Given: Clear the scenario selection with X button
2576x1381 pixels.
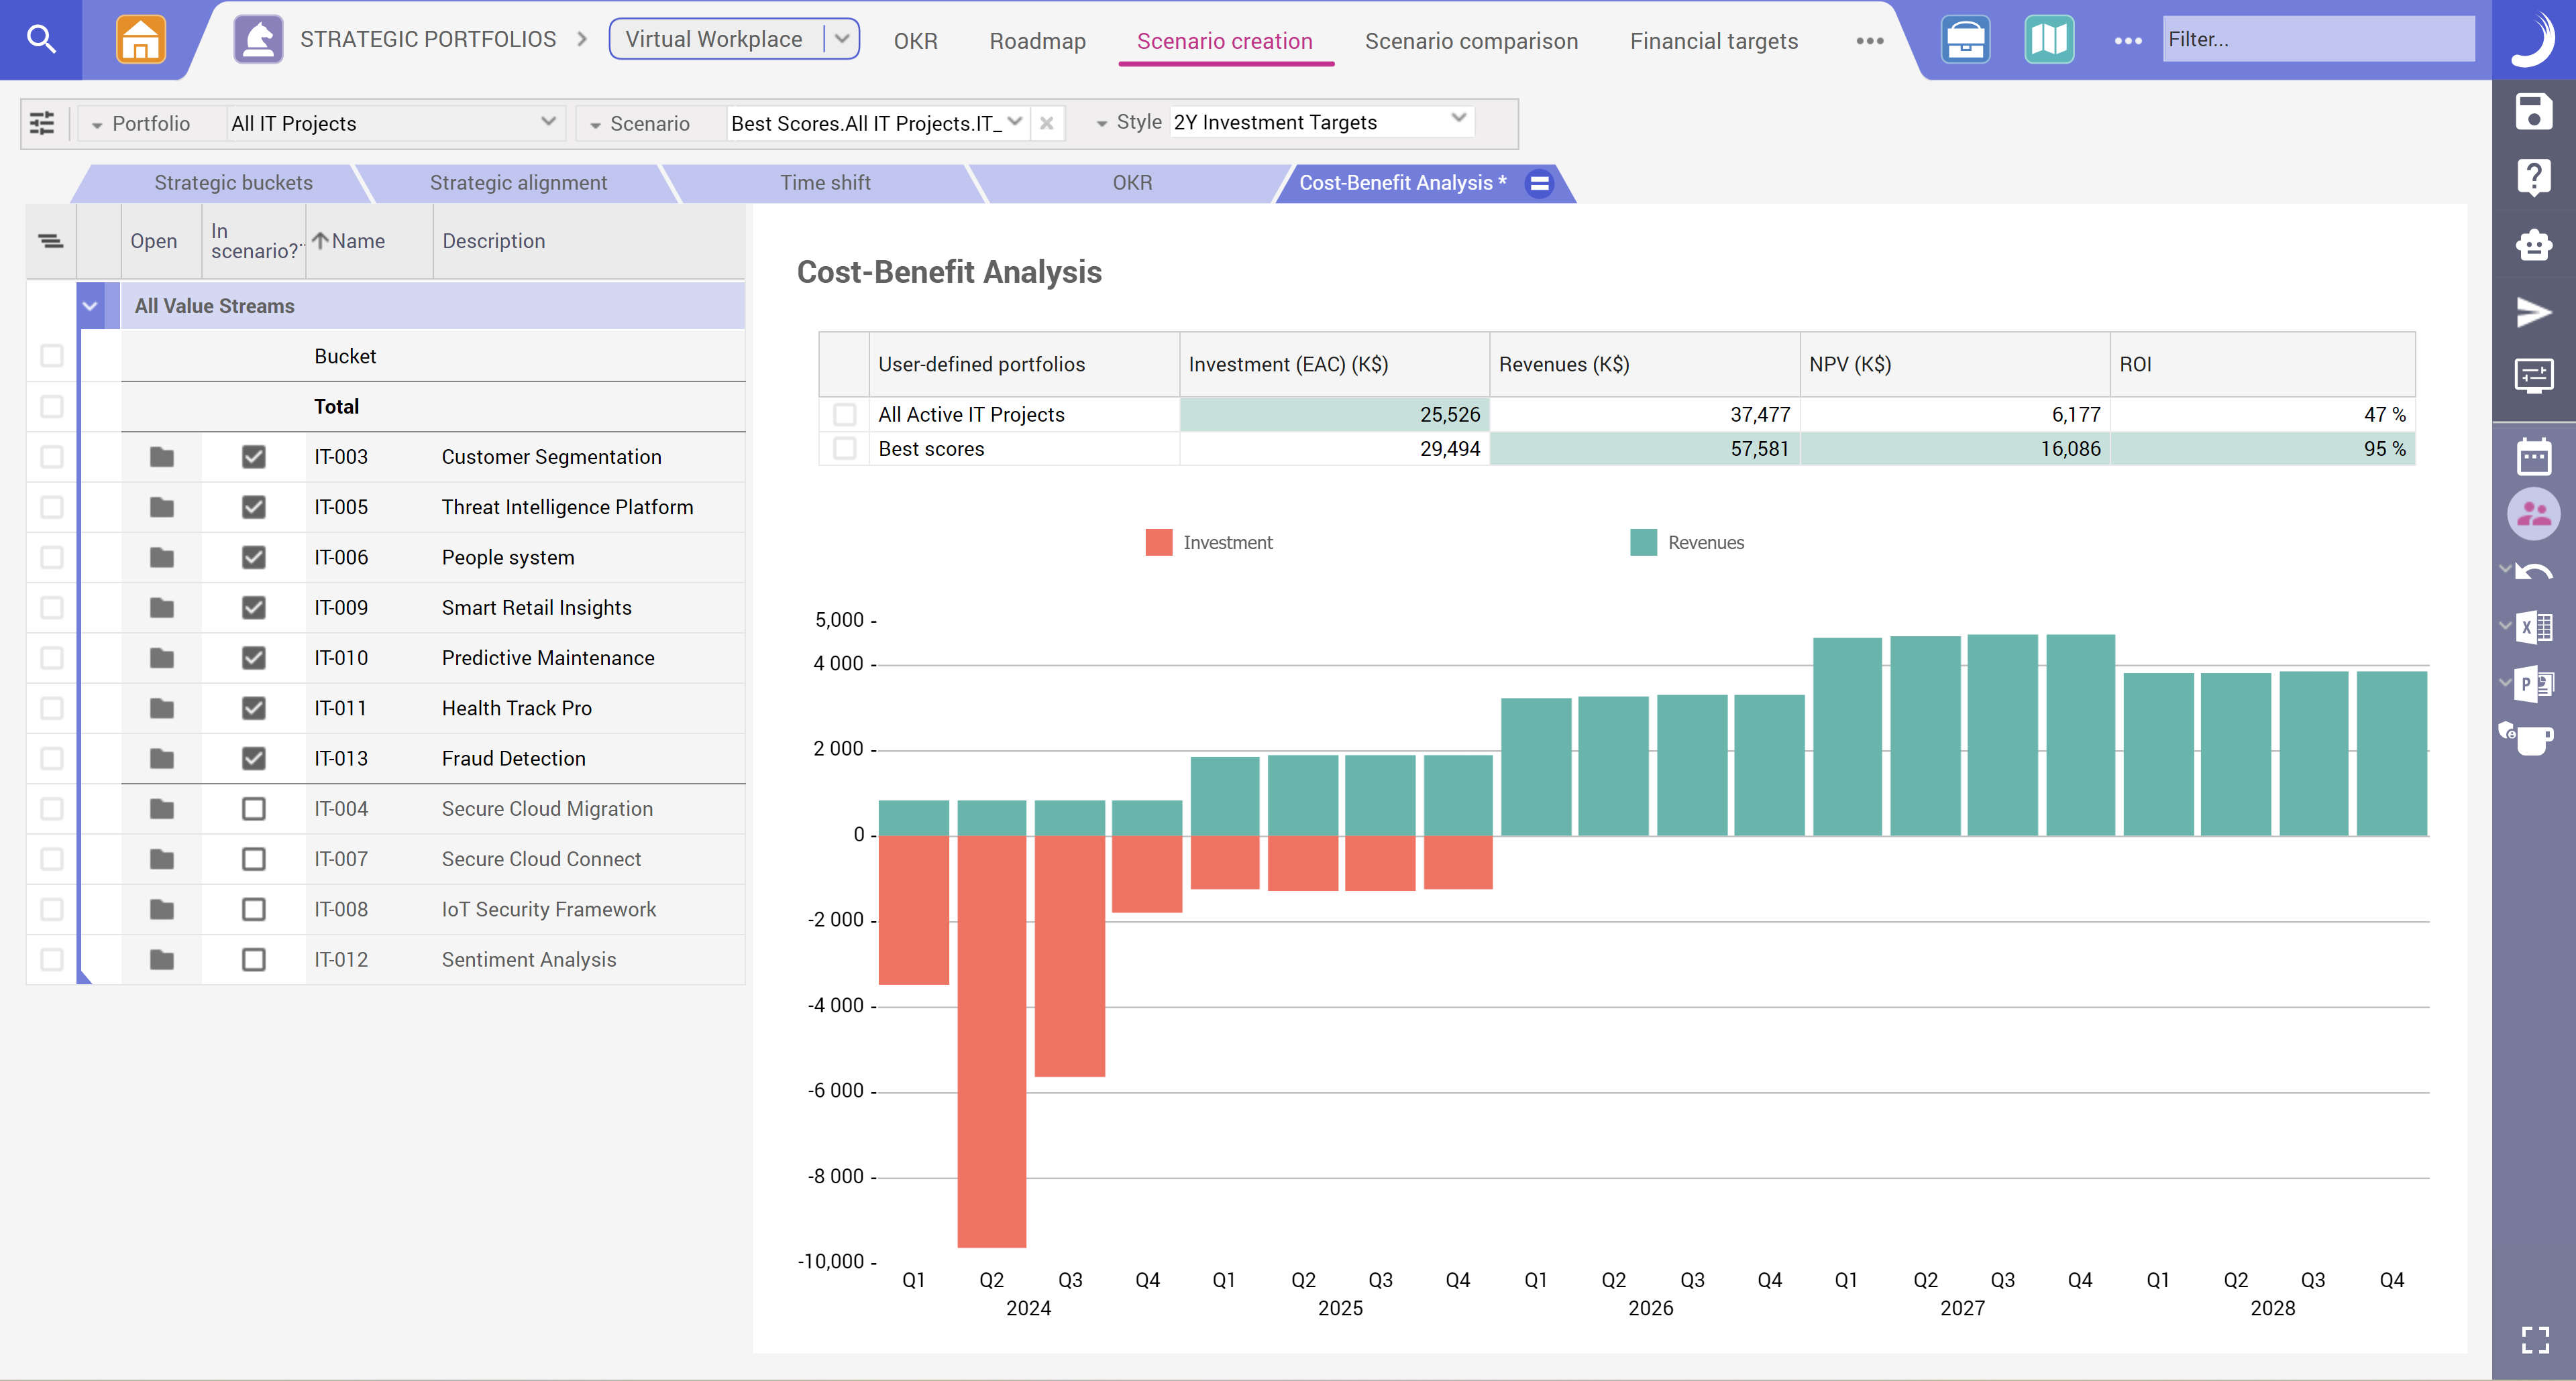Looking at the screenshot, I should point(1047,123).
